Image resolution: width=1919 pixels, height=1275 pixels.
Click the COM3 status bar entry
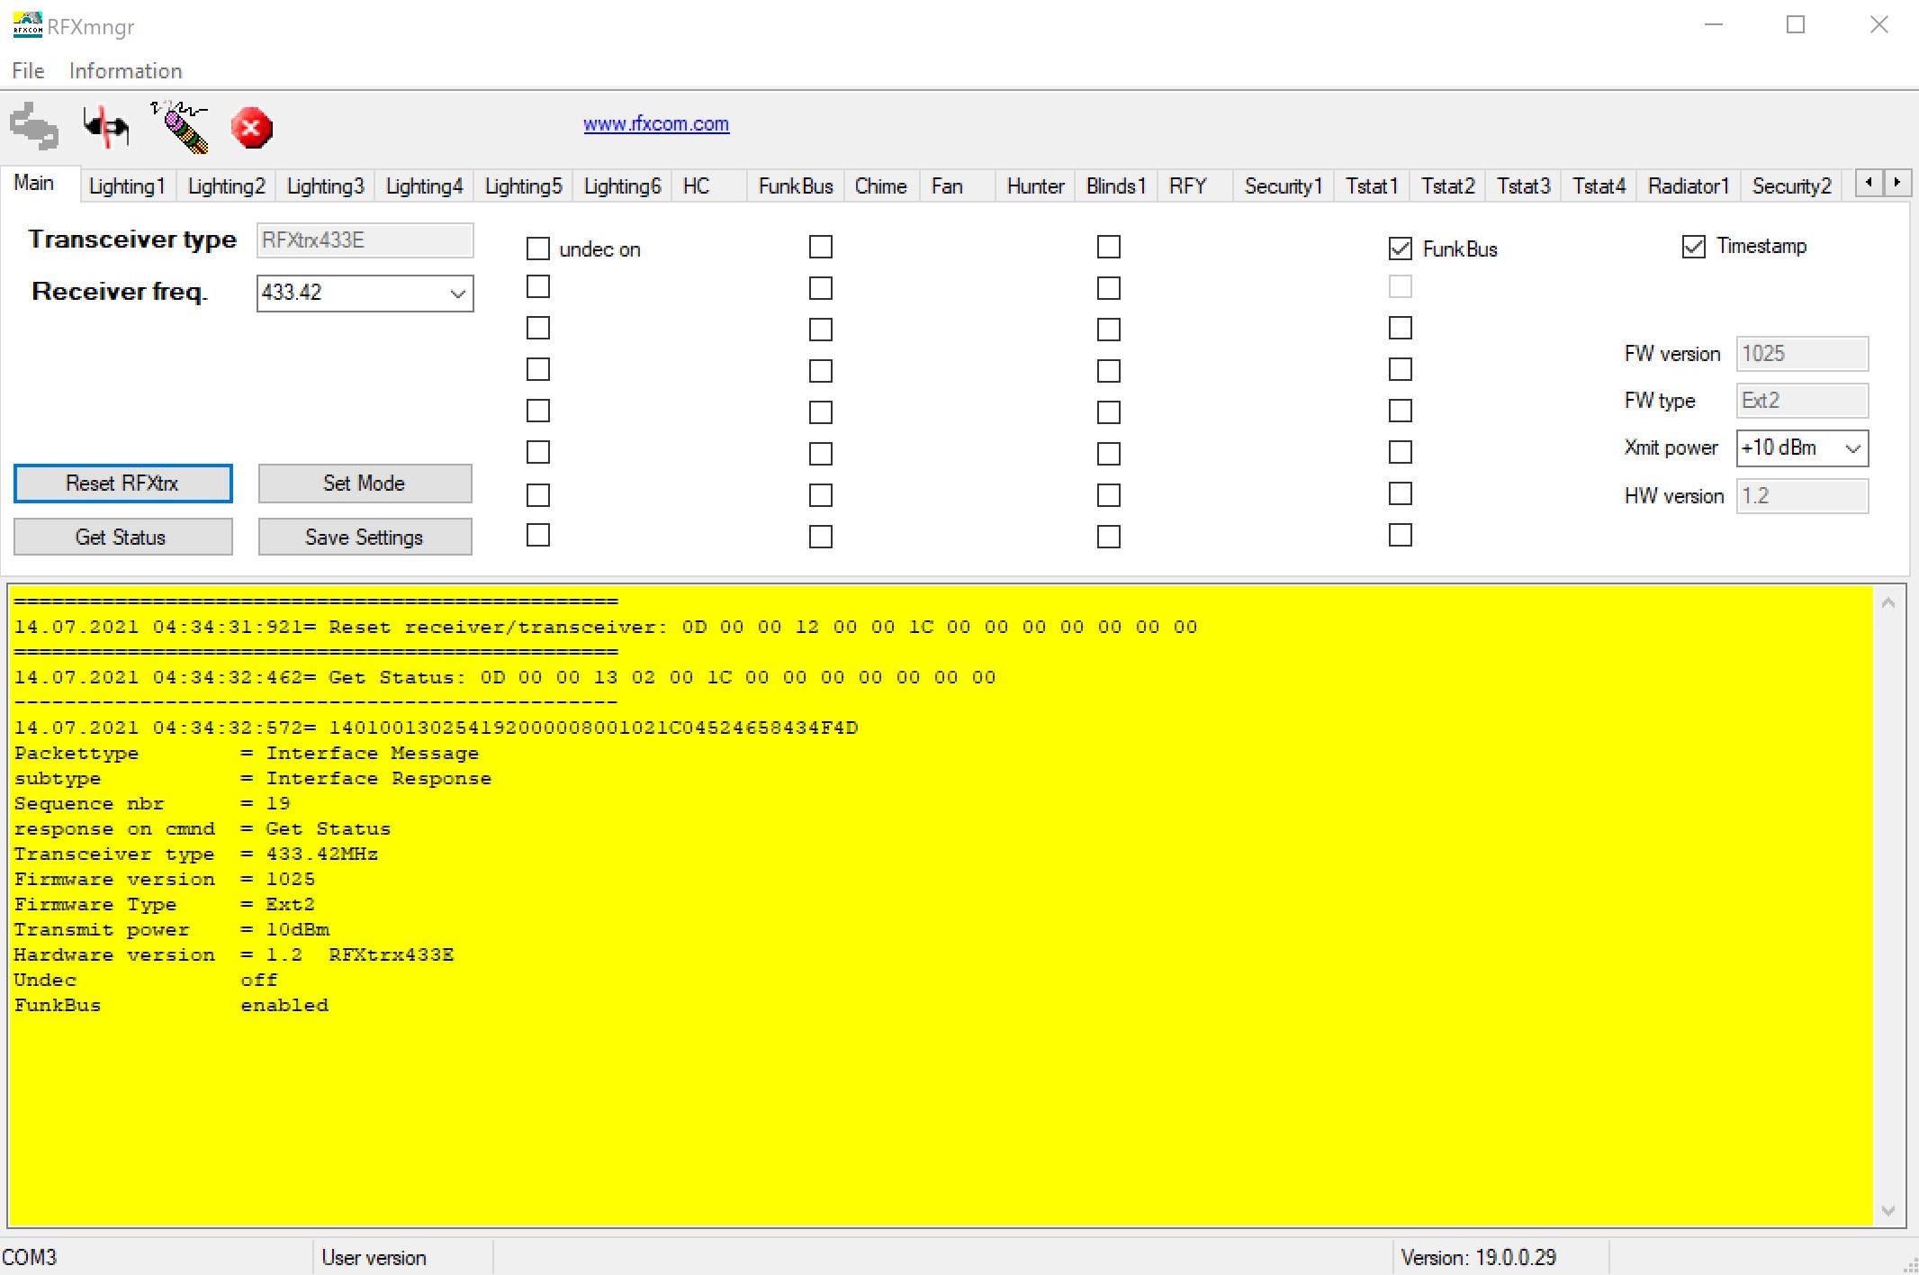(x=30, y=1257)
